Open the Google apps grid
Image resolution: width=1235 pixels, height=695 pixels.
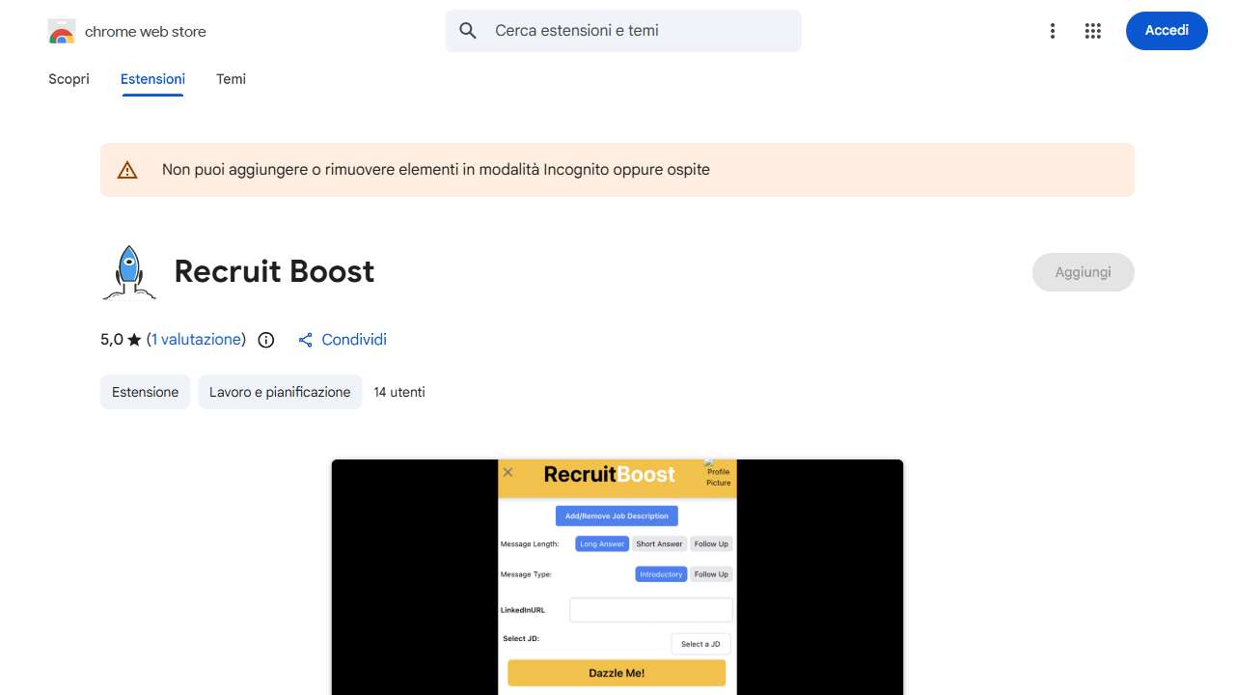(1092, 30)
